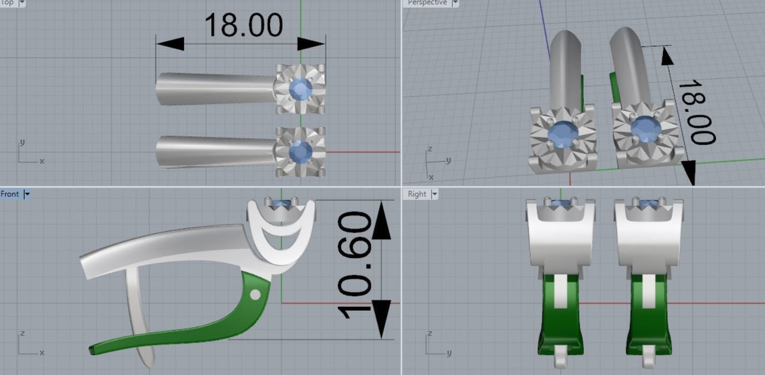Open the Perspective viewport dropdown arrow

click(x=455, y=3)
